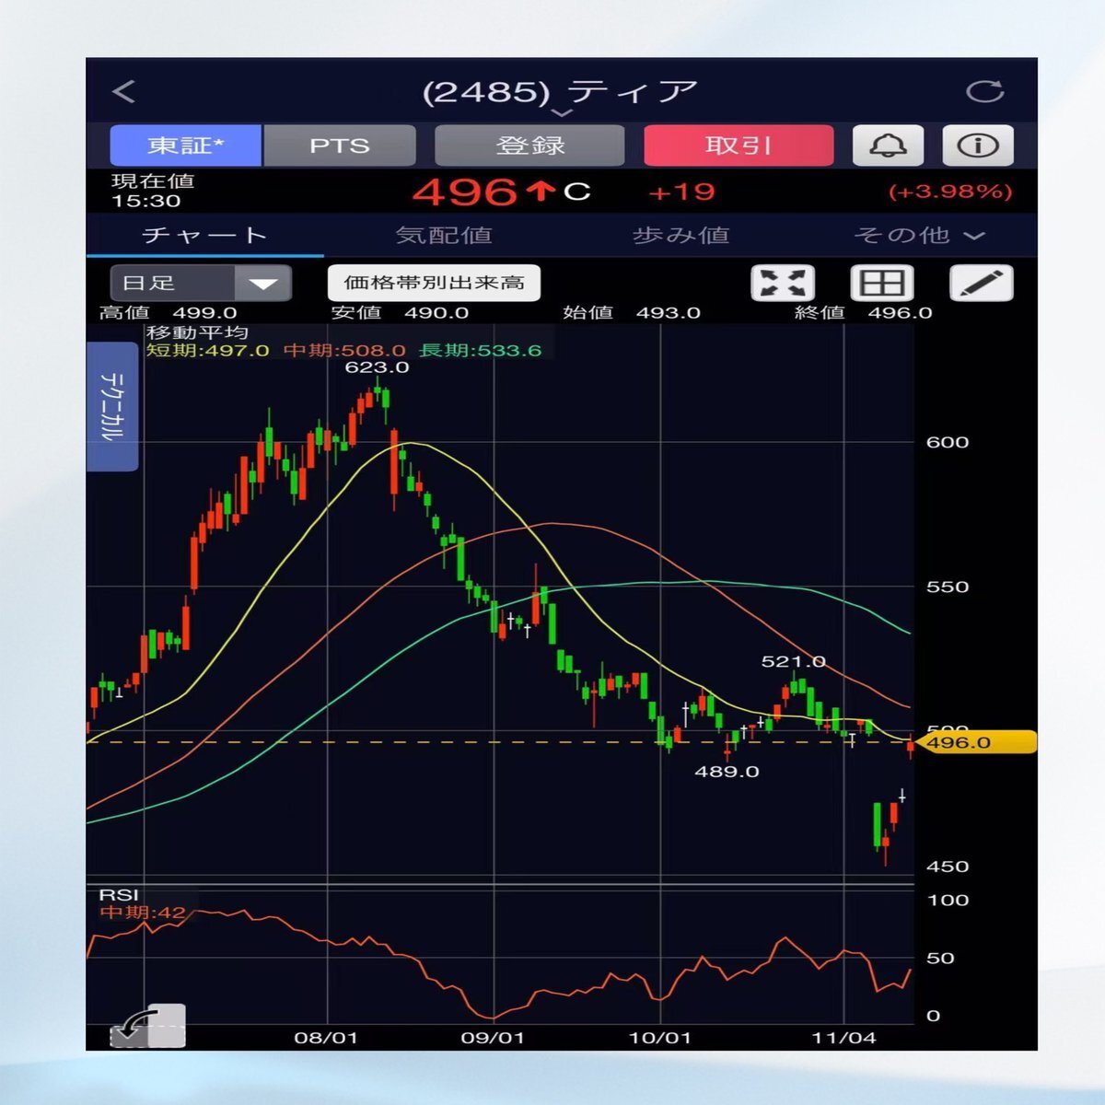Open the 日足 timeframe dropdown
Viewport: 1105px width, 1105px height.
tap(201, 283)
